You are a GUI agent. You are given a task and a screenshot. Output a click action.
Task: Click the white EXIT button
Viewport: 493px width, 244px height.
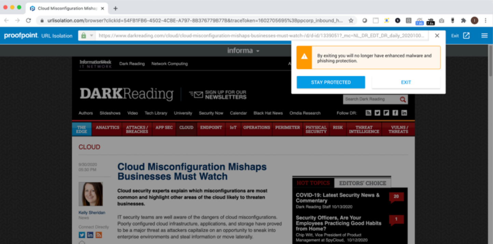coord(406,82)
